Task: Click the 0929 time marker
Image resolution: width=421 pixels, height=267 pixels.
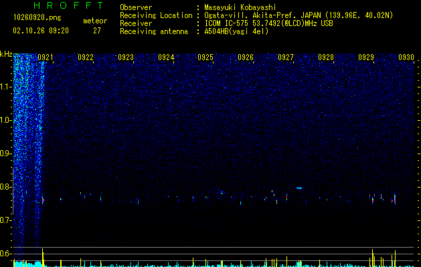Action: (366, 57)
